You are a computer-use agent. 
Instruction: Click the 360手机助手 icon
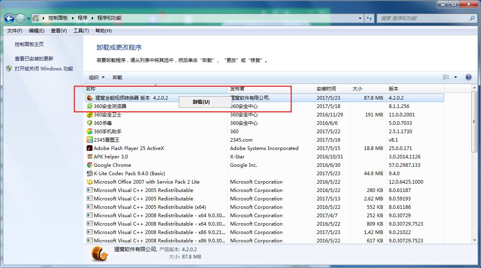[90, 132]
